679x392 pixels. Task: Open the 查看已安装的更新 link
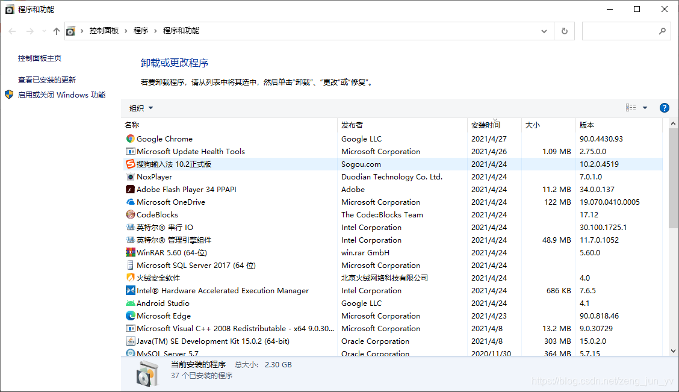click(x=47, y=79)
